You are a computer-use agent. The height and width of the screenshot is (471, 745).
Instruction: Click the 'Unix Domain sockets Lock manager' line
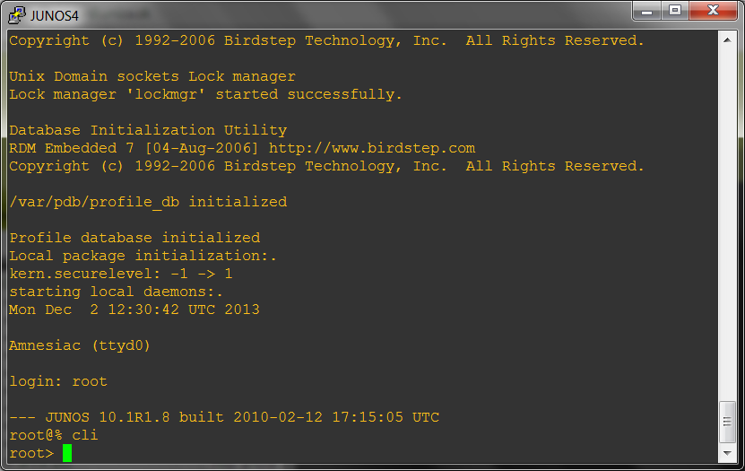pos(152,76)
